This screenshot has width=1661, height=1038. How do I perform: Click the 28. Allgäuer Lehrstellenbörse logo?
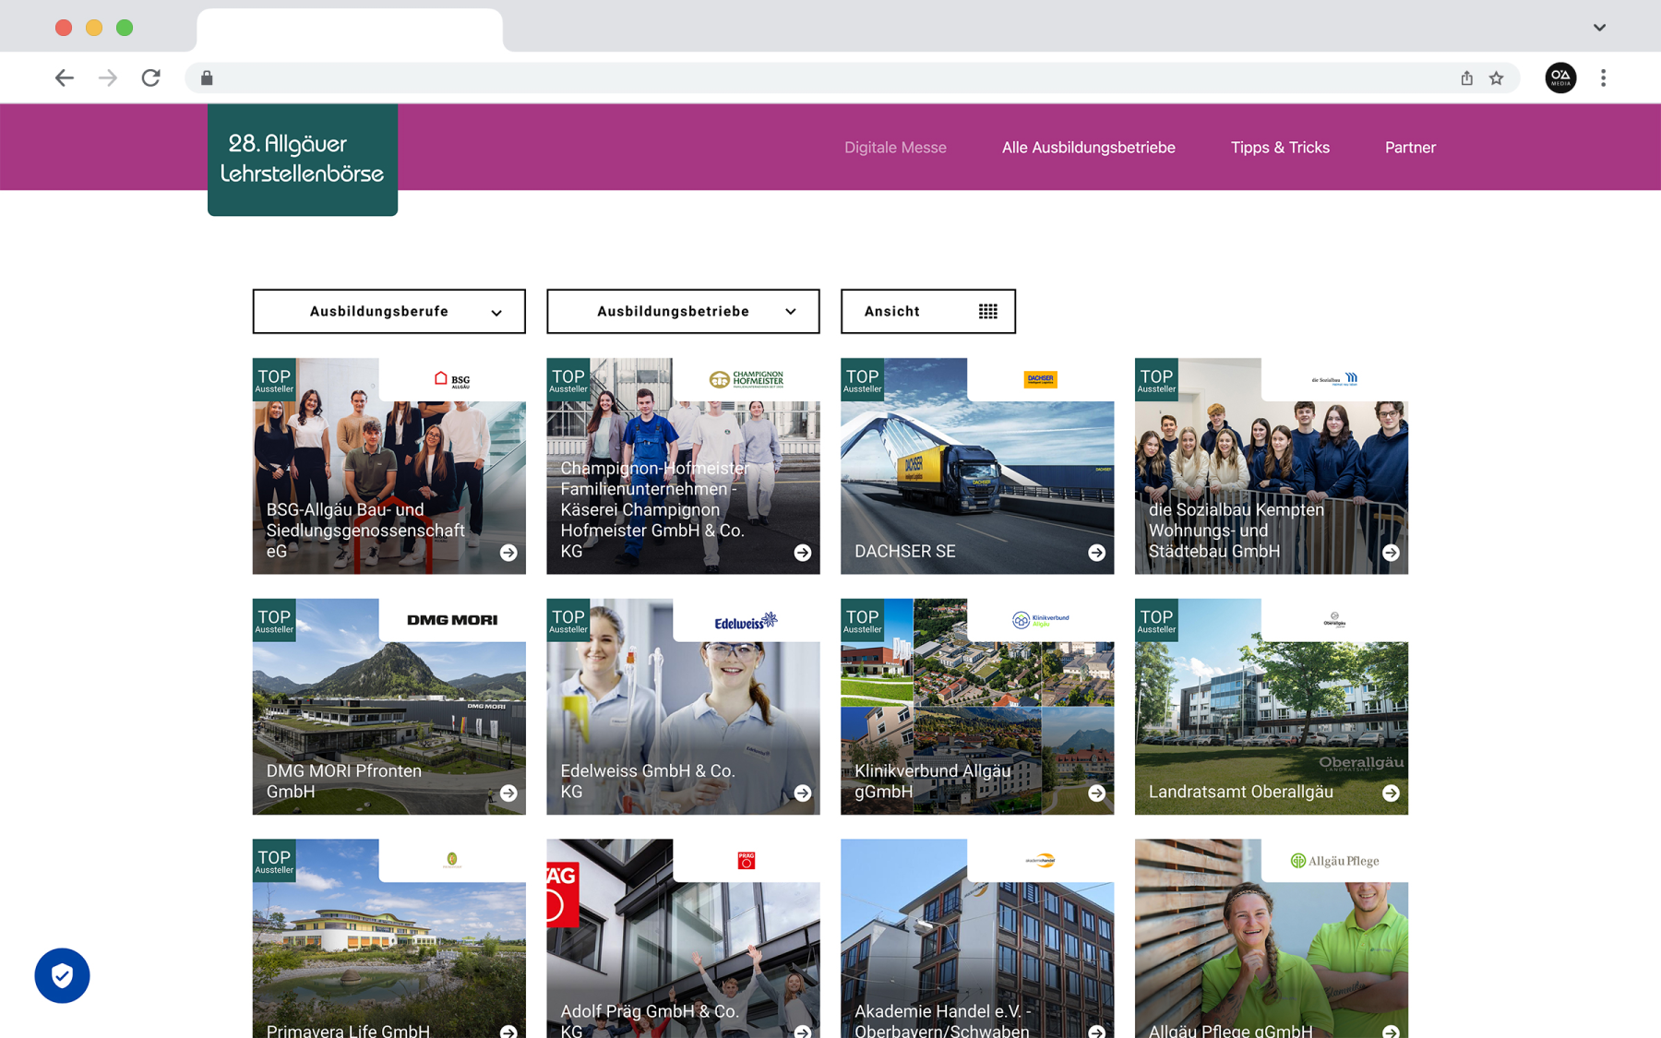(x=303, y=160)
